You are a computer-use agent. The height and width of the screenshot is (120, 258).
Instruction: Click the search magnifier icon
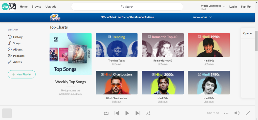point(122,7)
